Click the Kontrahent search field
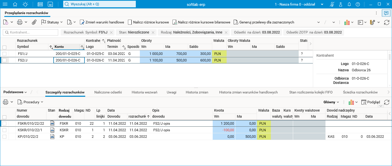The height and width of the screenshot is (166, 392). click(x=31, y=32)
